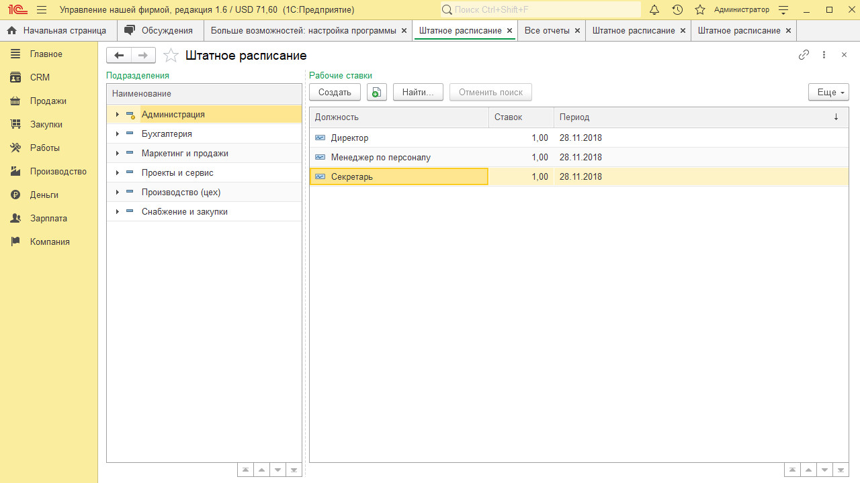Viewport: 860px width, 483px height.
Task: Open the Главное section
Action: coord(48,54)
